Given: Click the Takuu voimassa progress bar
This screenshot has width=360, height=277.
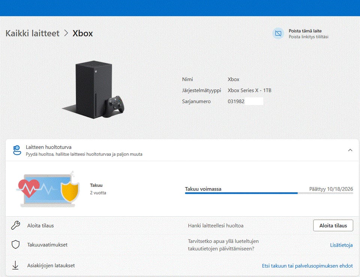Looking at the screenshot, I should 268,193.
